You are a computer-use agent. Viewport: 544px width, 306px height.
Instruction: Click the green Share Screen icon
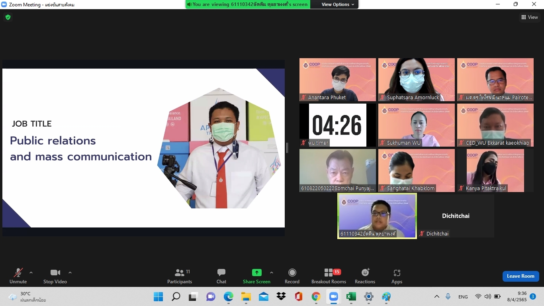click(x=256, y=273)
